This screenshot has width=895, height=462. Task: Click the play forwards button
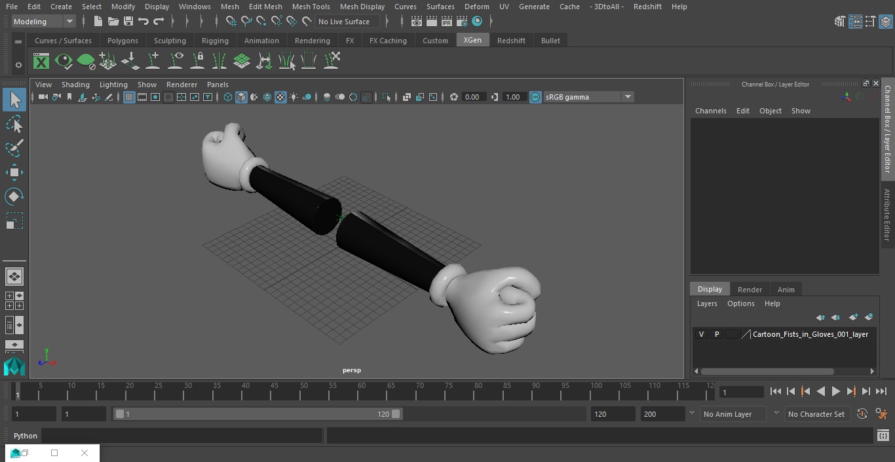click(x=836, y=391)
